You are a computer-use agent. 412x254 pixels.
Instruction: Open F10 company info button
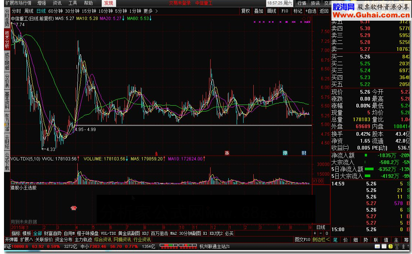pyautogui.click(x=285, y=11)
